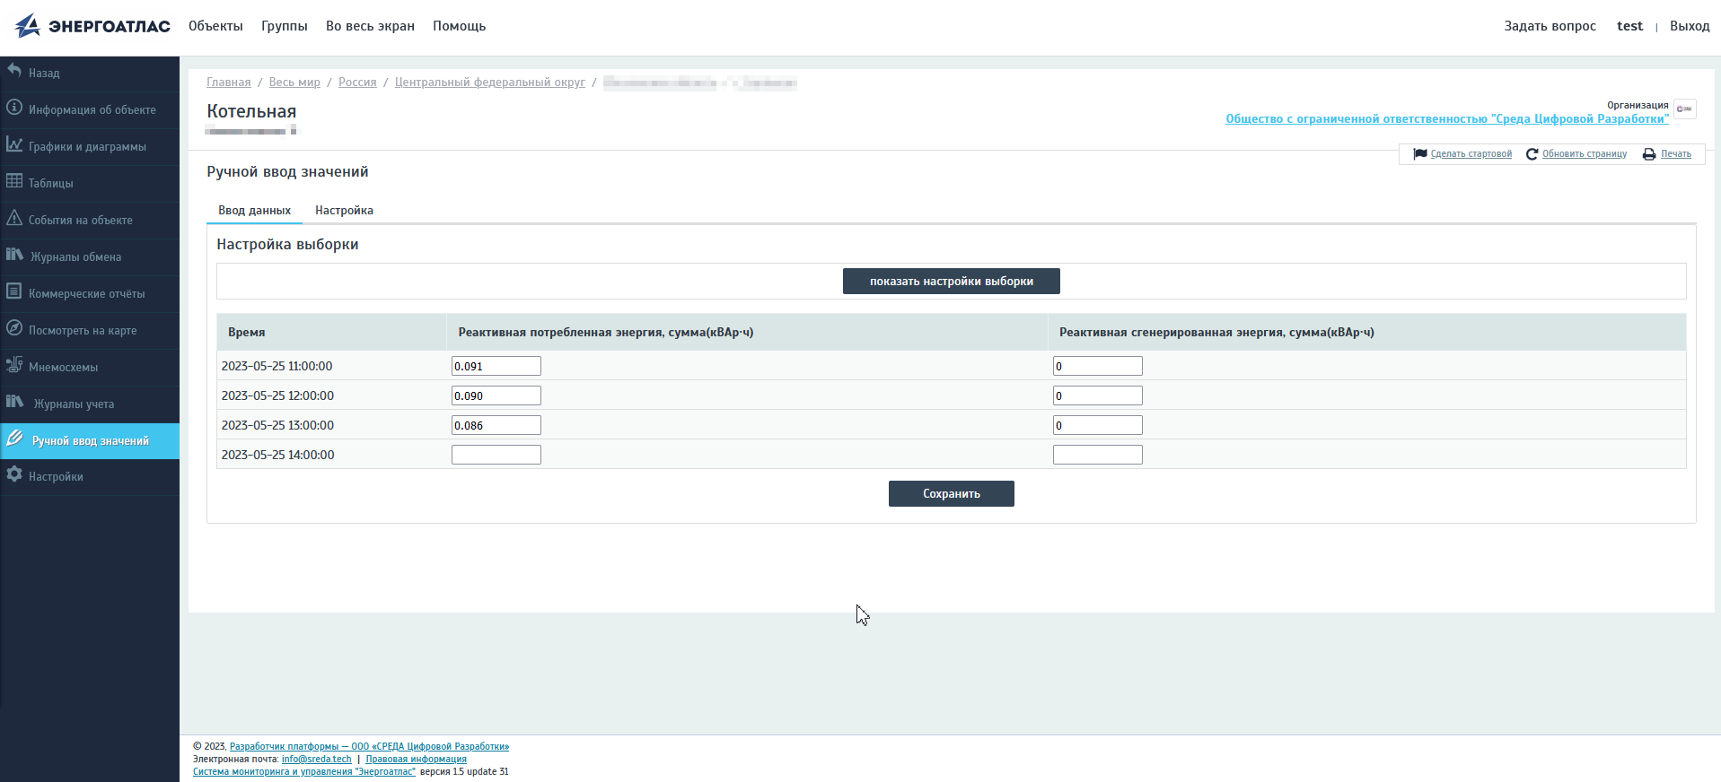Click the generated energy field for 11:00:00
Viewport: 1721px width, 782px height.
pyautogui.click(x=1097, y=366)
